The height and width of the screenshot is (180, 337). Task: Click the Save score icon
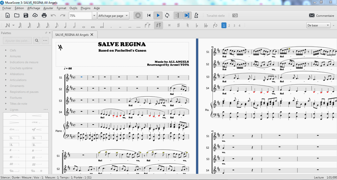[x=26, y=16]
